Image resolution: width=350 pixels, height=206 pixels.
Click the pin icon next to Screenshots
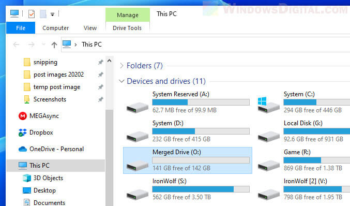(x=101, y=99)
